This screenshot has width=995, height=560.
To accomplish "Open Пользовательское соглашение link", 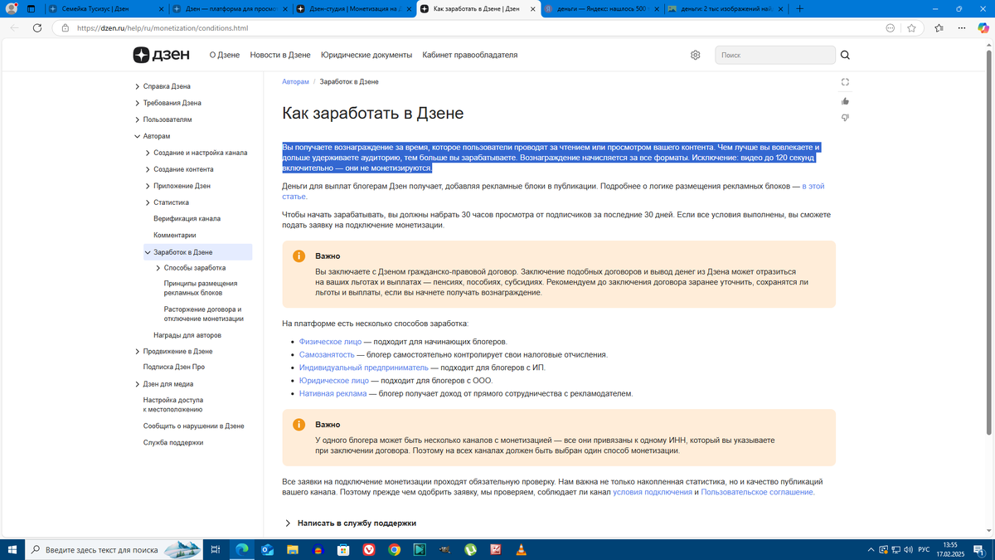I will point(757,492).
